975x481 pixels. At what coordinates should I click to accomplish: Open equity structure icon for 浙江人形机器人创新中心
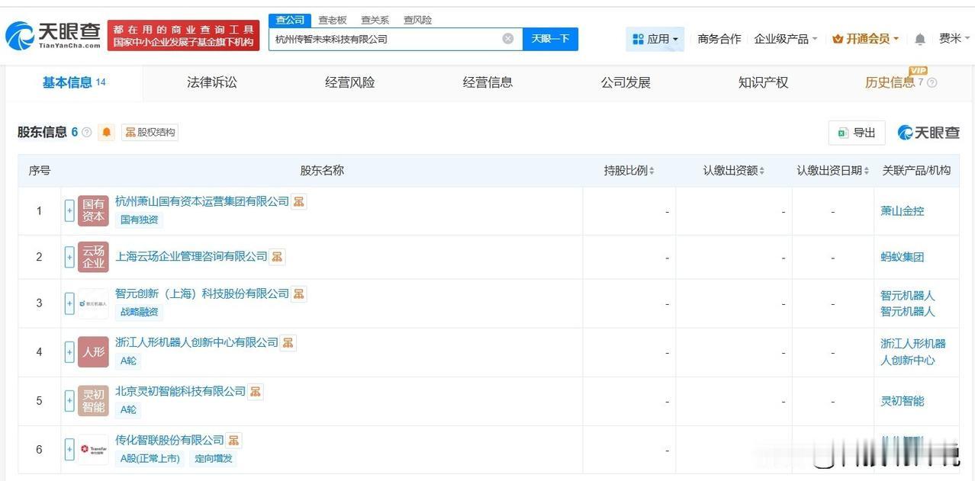click(288, 342)
